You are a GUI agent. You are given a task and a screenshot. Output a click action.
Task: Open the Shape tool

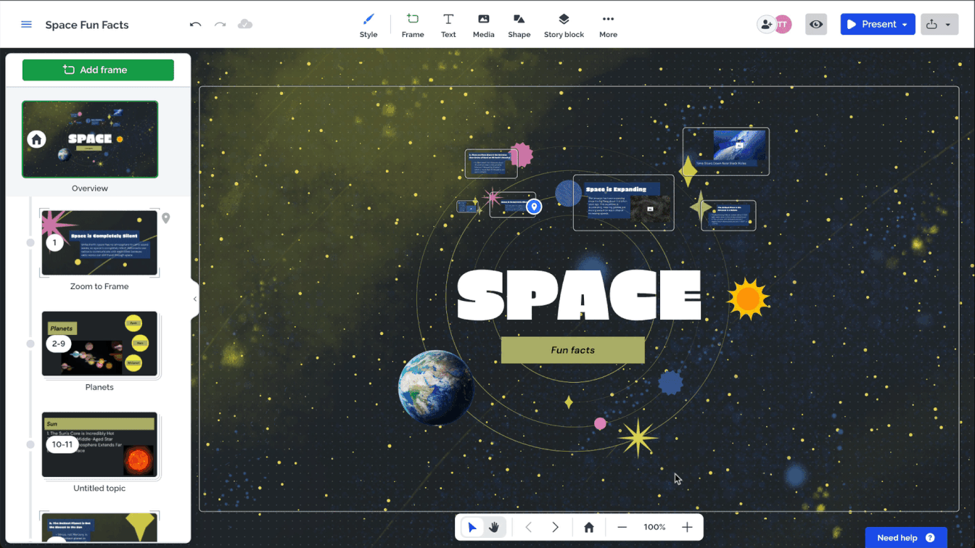pyautogui.click(x=519, y=25)
